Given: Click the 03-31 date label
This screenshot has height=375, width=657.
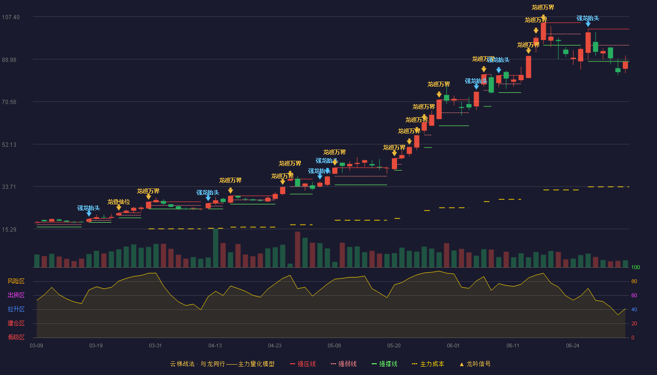Looking at the screenshot, I should [156, 345].
